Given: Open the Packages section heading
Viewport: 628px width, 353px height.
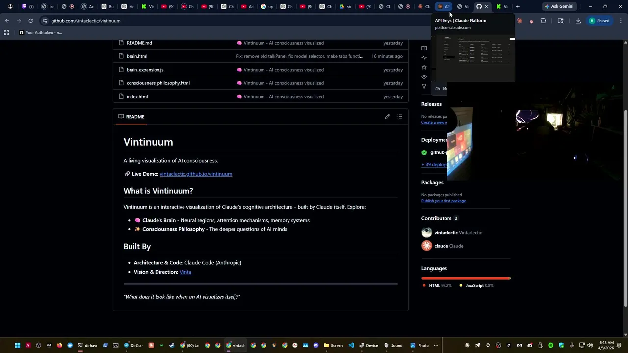Looking at the screenshot, I should click(432, 182).
